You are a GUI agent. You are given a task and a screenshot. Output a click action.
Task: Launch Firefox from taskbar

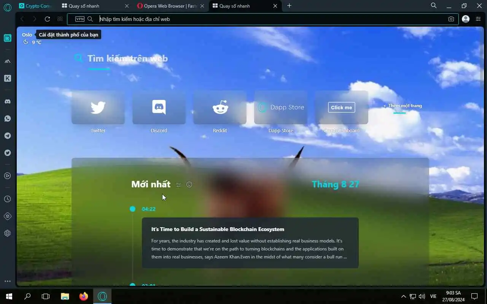(84, 296)
